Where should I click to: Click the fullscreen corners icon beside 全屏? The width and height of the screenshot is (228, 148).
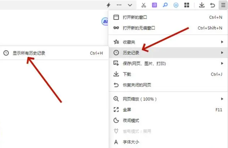point(116,110)
